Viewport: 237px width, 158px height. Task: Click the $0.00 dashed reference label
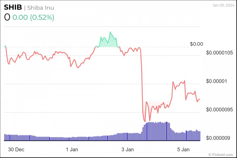197,44
